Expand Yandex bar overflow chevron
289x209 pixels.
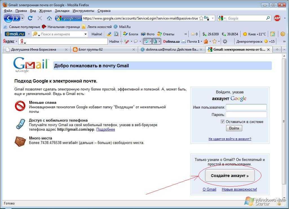coord(284,41)
